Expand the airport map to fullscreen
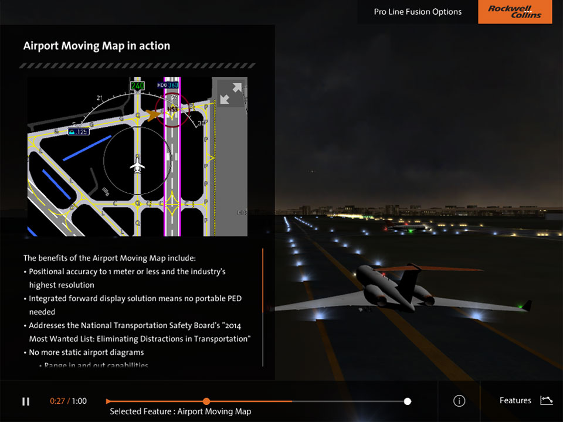 230,94
